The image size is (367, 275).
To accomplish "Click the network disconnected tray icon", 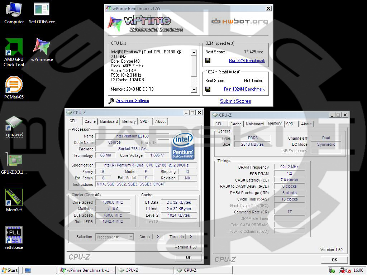I will pos(342,271).
